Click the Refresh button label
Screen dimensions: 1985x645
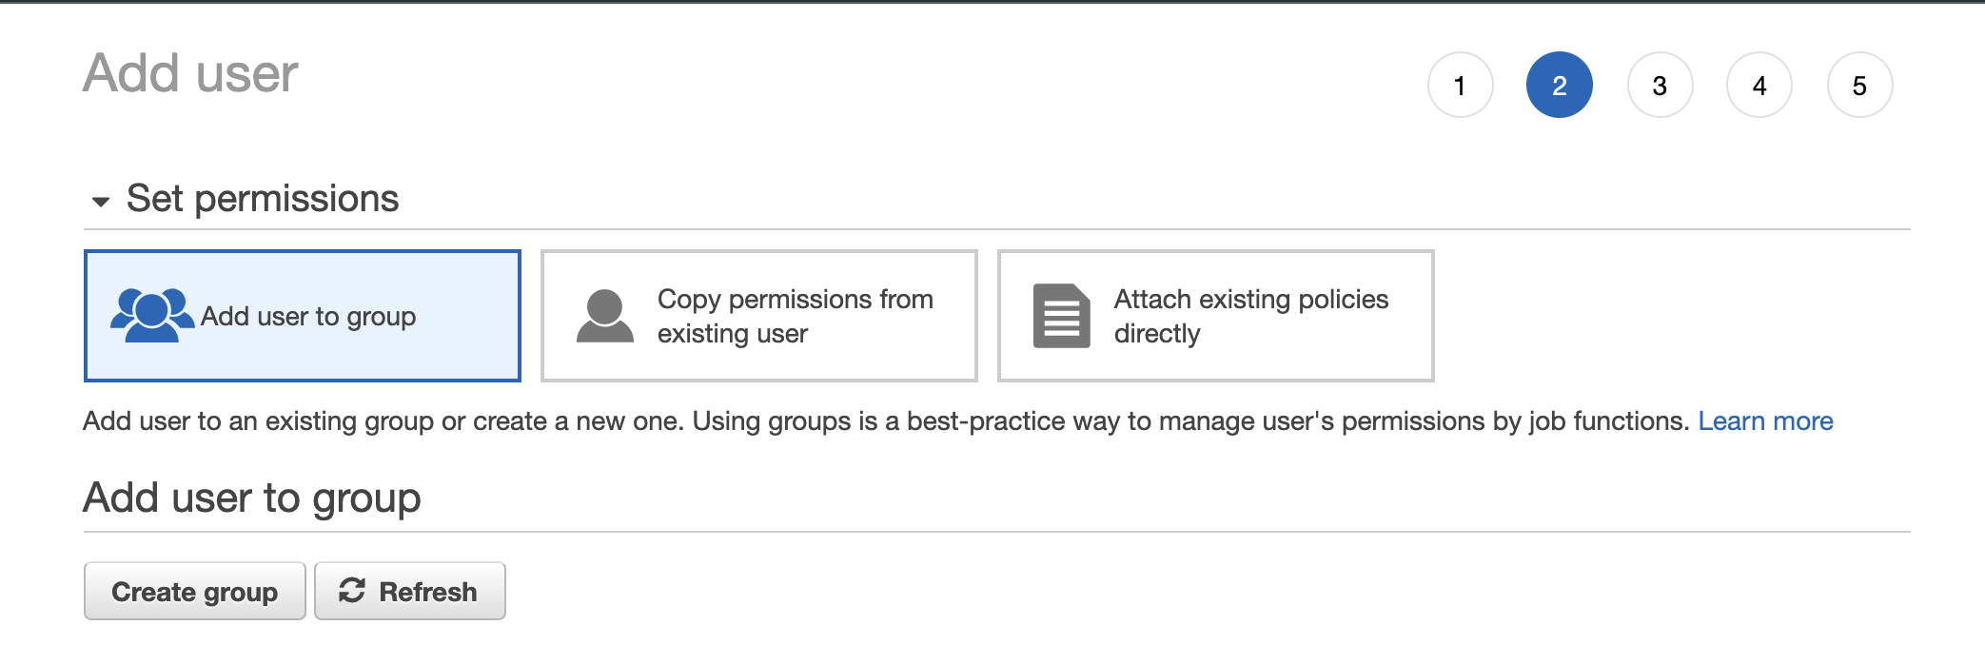coord(427,592)
